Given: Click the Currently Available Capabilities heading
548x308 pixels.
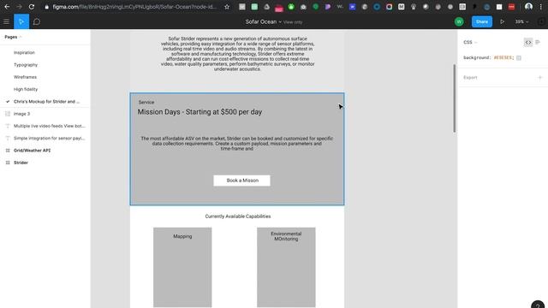Looking at the screenshot, I should click(238, 216).
